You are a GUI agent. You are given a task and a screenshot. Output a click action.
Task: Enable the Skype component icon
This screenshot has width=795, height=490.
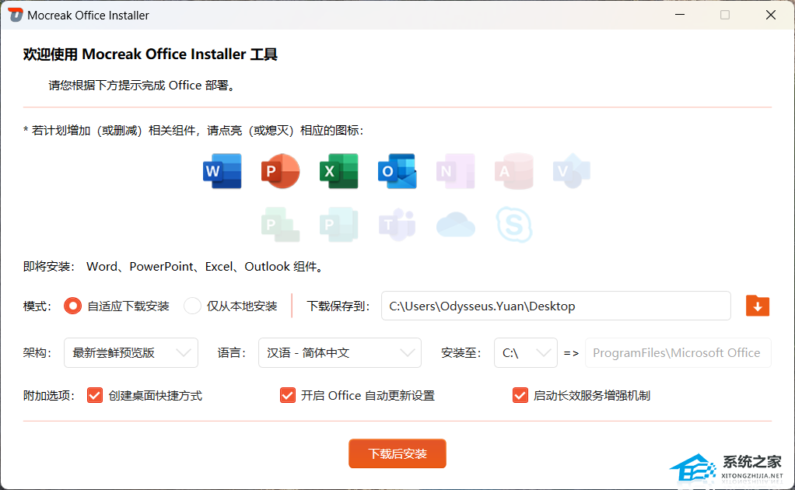[513, 225]
